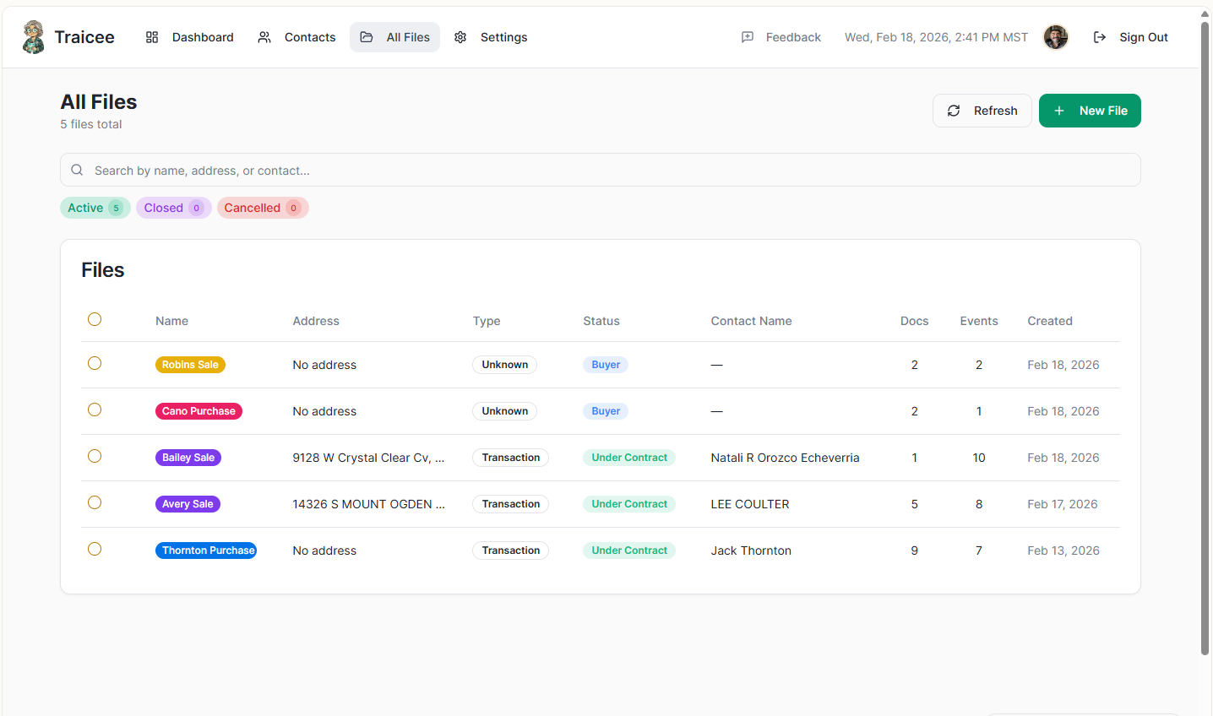Click the Settings gear icon
The height and width of the screenshot is (716, 1213).
click(x=460, y=37)
